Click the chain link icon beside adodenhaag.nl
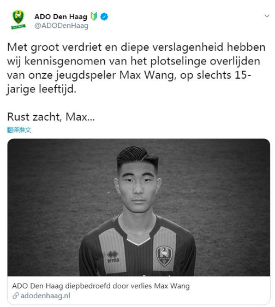Viewport: 275px width, 307px height. click(15, 296)
